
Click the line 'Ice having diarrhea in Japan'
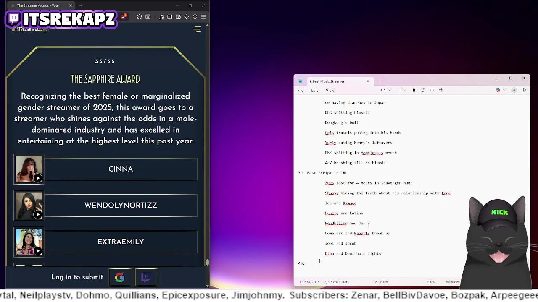coord(354,102)
